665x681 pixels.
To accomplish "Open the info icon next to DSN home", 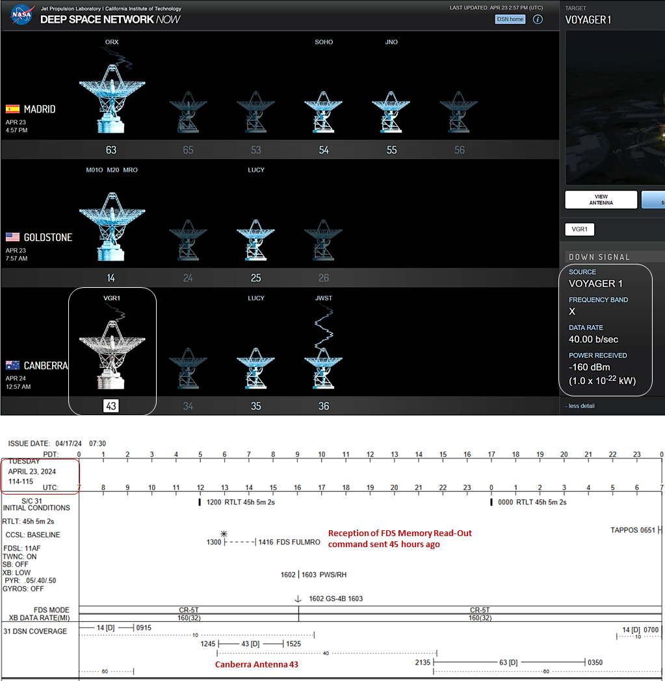I will pos(538,19).
